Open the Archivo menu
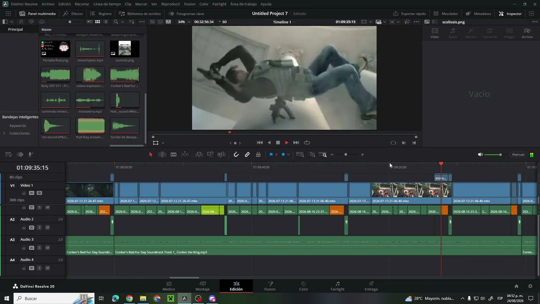This screenshot has width=540, height=304. (x=48, y=4)
